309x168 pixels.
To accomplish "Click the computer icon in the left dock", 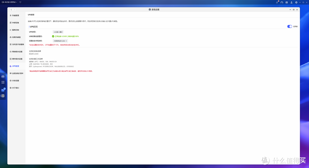I will point(3,76).
